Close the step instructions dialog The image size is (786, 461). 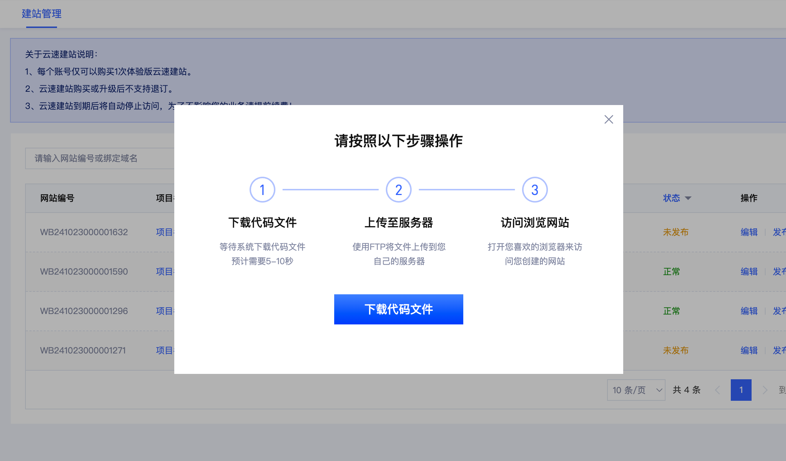pyautogui.click(x=609, y=119)
